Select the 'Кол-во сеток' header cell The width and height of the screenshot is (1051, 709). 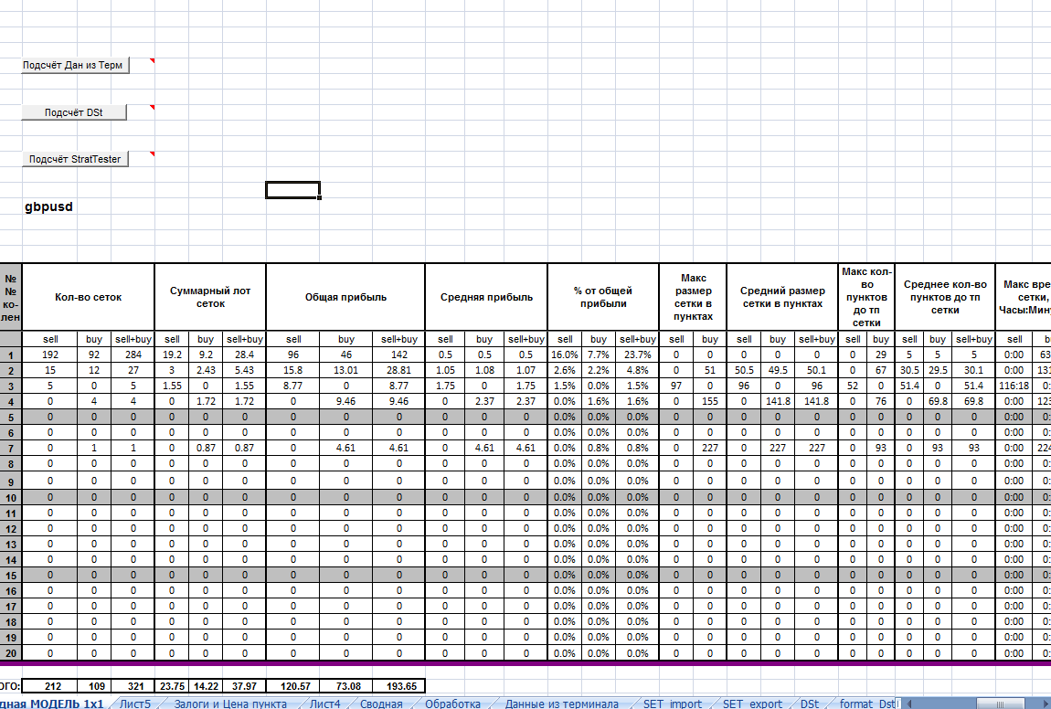click(89, 297)
